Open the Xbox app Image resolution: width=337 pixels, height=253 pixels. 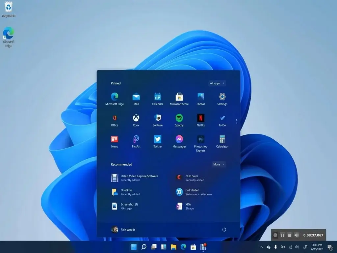coord(136,118)
